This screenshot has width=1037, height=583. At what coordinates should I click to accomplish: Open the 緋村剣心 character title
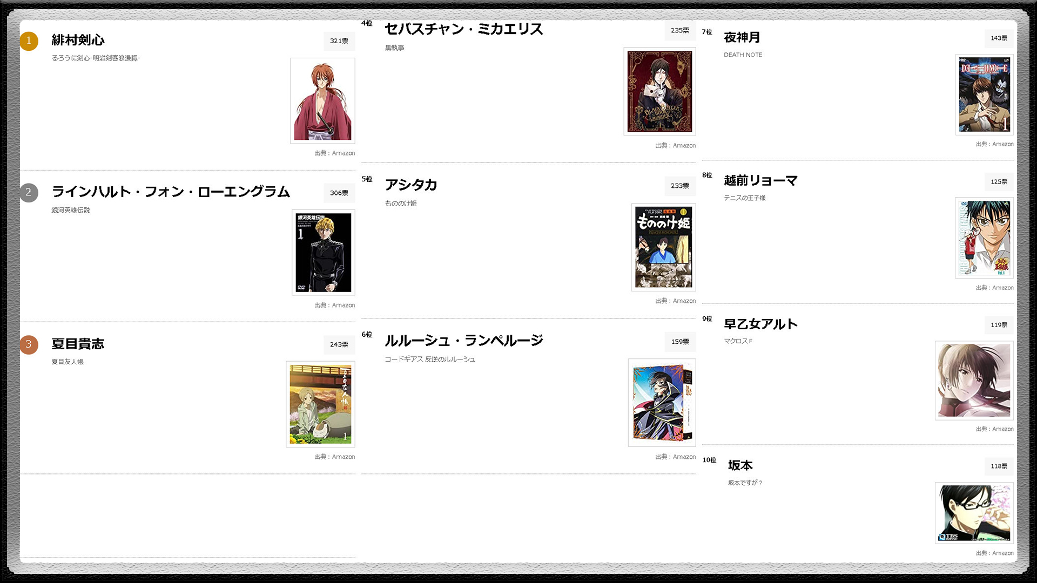tap(78, 40)
